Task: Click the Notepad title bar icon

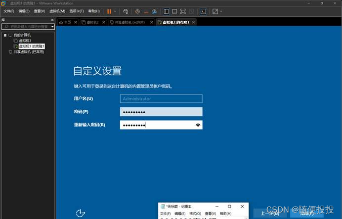Action: (x=163, y=206)
